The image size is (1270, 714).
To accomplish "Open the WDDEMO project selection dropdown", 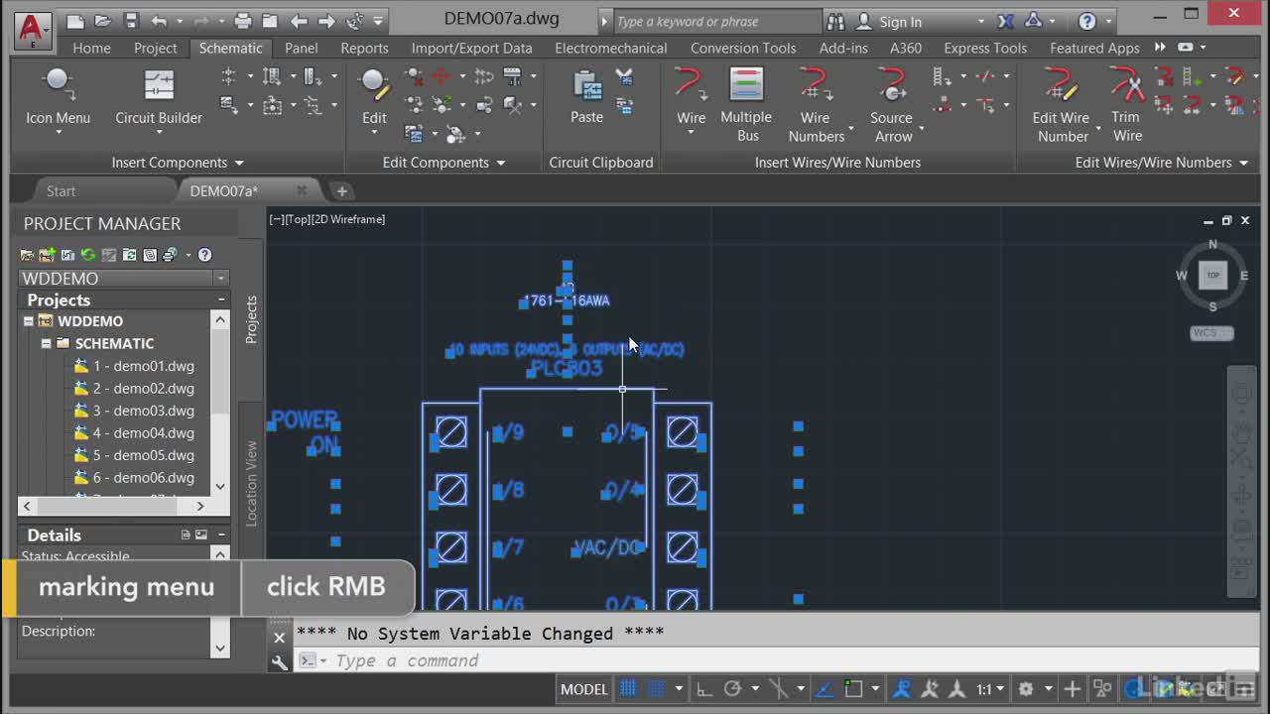I will coord(221,279).
